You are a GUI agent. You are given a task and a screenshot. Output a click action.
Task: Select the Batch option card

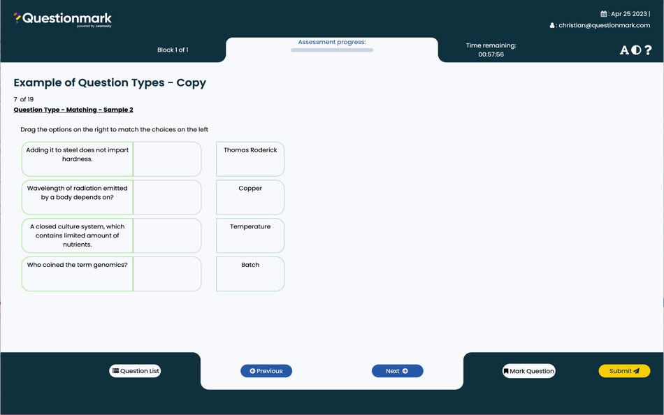250,274
